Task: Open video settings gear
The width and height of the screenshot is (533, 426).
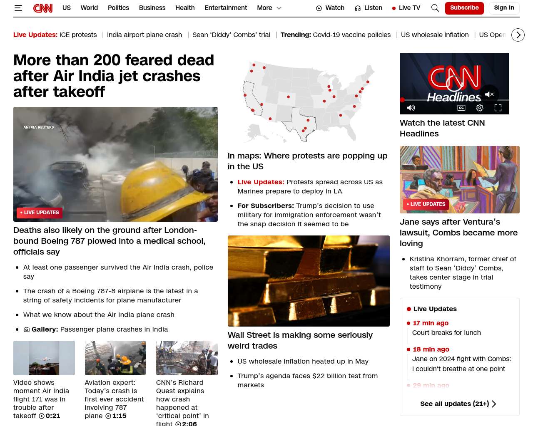Action: (480, 108)
